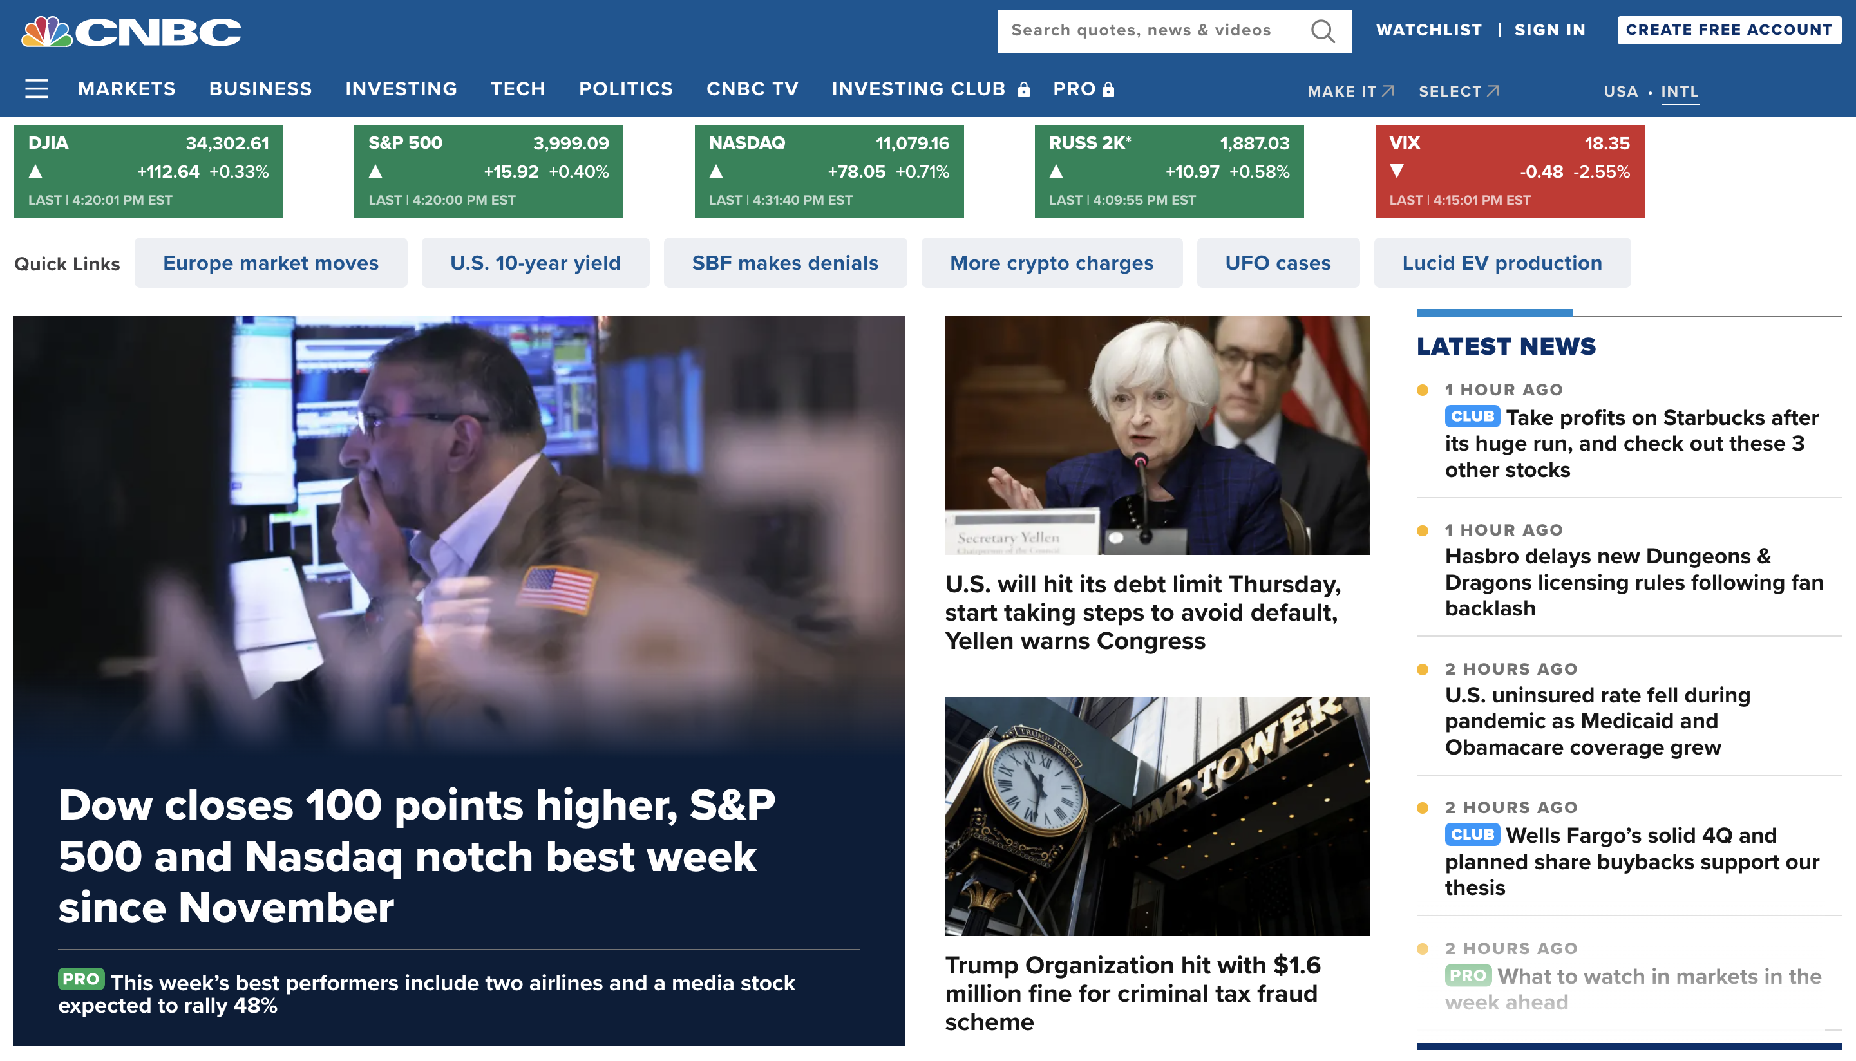Screen dimensions: 1856x1061
Task: Click the DJIA value 34,302.61
Action: pyautogui.click(x=227, y=143)
